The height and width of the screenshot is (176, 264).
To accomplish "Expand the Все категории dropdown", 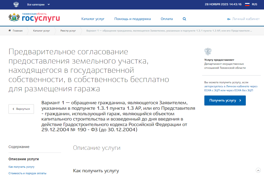I will [x=38, y=4].
